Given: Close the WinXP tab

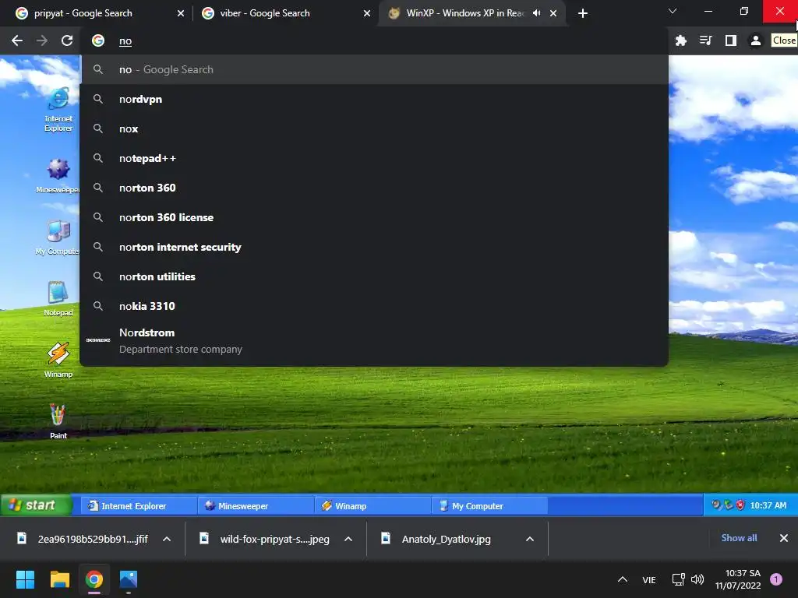Looking at the screenshot, I should click(x=553, y=13).
